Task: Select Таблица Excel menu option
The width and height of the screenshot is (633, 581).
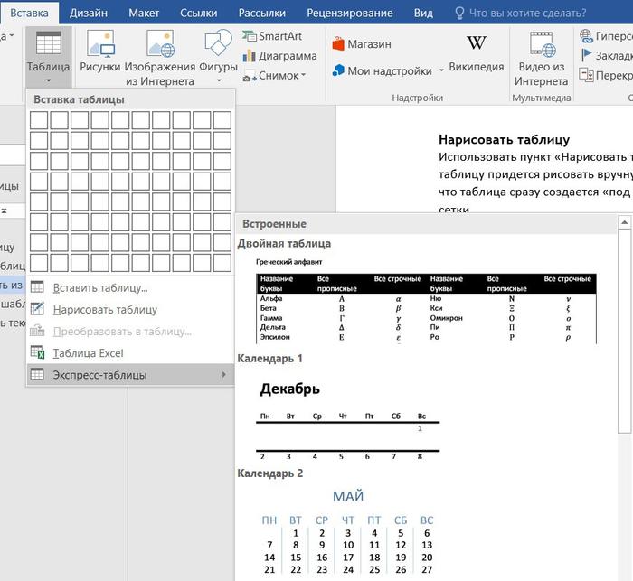Action: tap(88, 352)
